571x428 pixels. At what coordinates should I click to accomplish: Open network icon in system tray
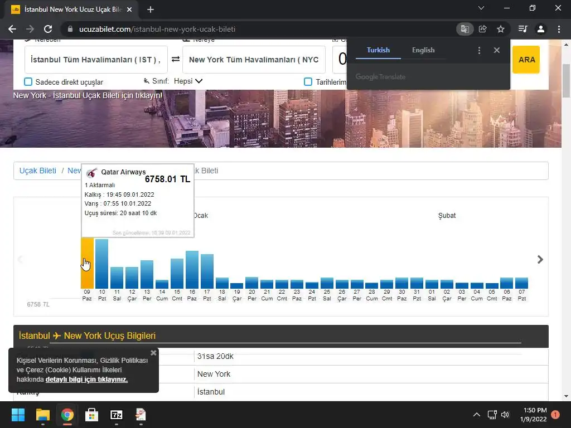tap(492, 415)
